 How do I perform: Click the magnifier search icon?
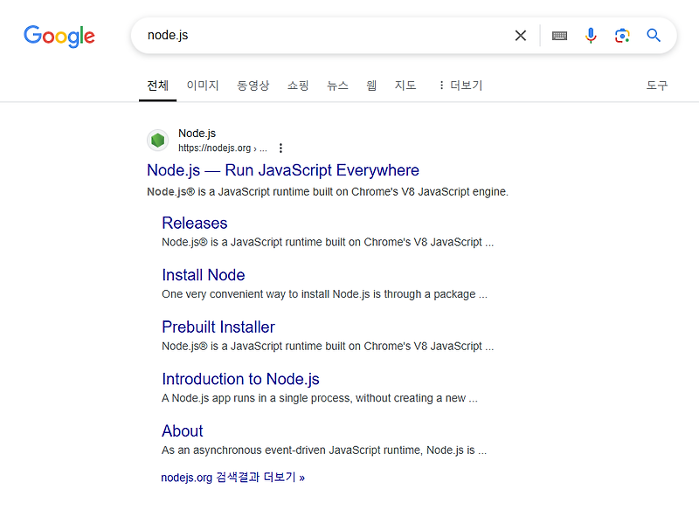pyautogui.click(x=654, y=35)
